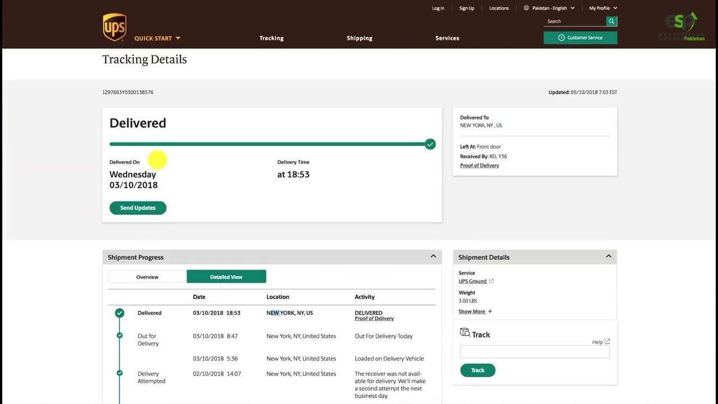
Task: Click the Location column header
Action: click(x=278, y=297)
